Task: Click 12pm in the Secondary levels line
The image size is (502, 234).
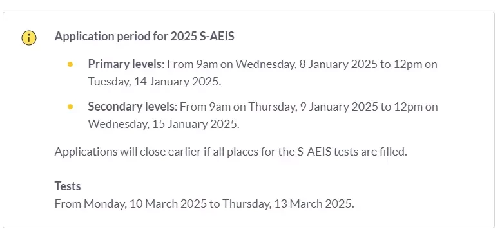Action: click(x=407, y=107)
